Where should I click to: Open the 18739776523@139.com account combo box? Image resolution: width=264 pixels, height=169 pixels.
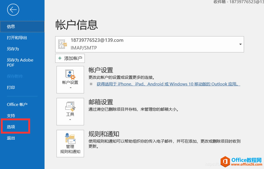[150, 44]
